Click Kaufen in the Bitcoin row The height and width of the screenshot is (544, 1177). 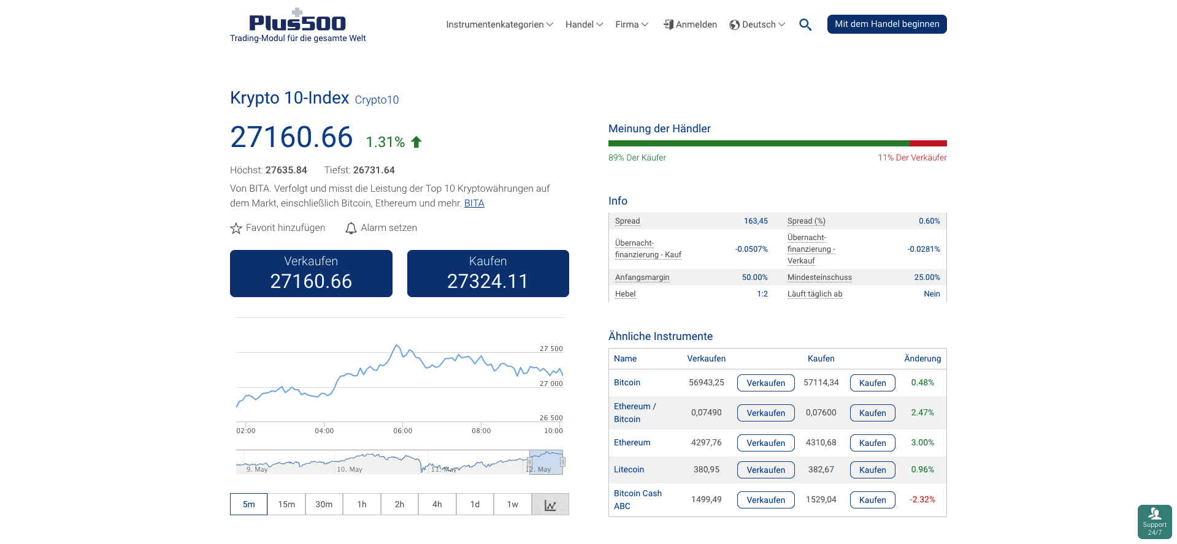(x=873, y=383)
